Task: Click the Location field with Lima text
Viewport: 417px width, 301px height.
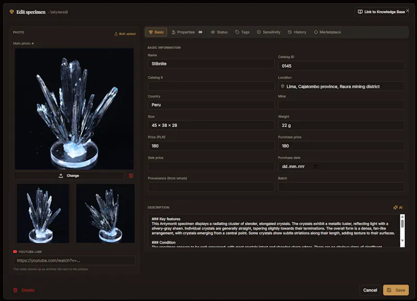Action: (x=341, y=86)
